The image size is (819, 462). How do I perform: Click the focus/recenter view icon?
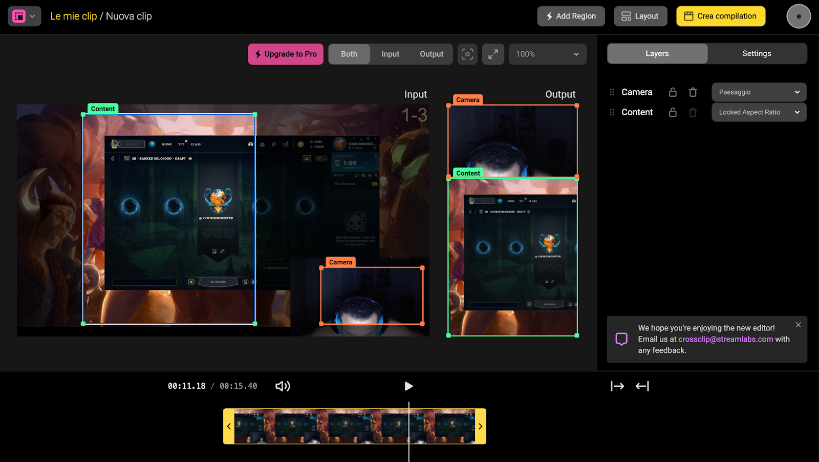[x=467, y=54]
